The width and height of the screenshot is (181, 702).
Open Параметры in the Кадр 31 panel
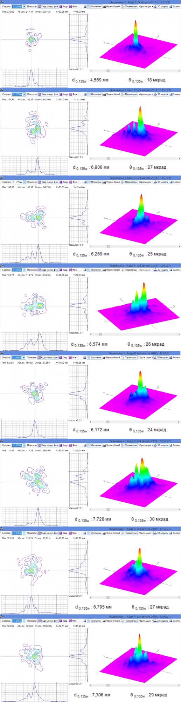[x=129, y=270]
